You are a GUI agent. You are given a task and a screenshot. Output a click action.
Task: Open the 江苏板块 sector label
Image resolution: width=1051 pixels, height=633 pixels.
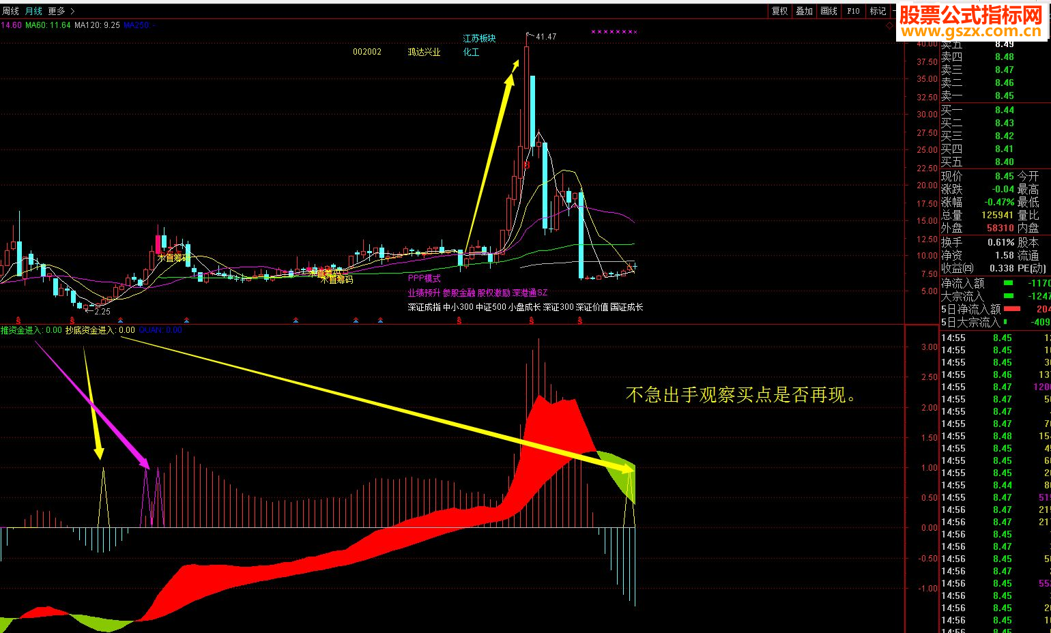479,38
